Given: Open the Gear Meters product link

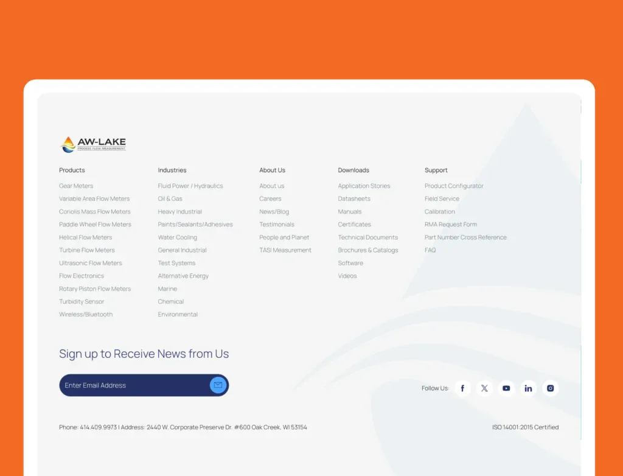Looking at the screenshot, I should [x=76, y=186].
